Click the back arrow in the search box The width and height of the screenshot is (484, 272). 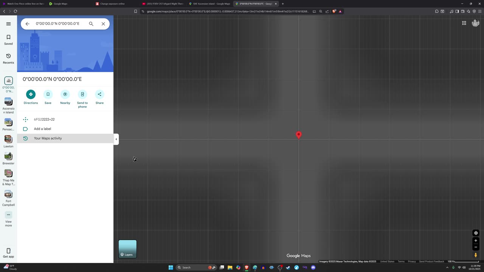pos(27,24)
